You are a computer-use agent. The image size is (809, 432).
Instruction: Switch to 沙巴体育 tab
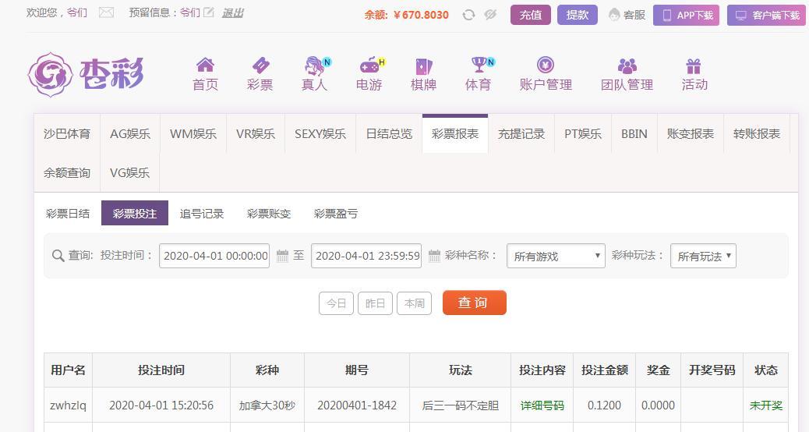pos(67,133)
